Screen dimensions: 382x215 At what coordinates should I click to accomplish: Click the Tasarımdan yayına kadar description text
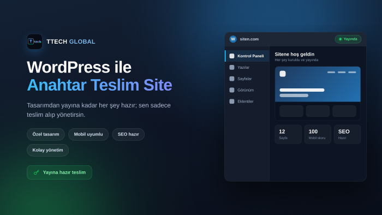(99, 110)
